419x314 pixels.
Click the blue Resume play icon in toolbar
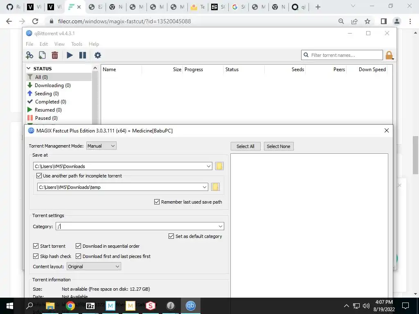[x=70, y=55]
